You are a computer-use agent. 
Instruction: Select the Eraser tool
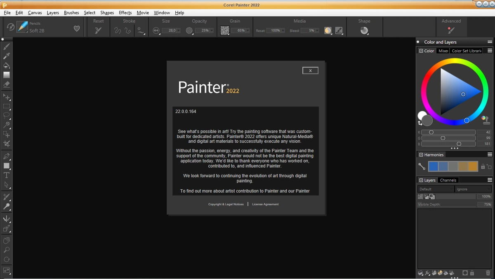click(x=7, y=84)
